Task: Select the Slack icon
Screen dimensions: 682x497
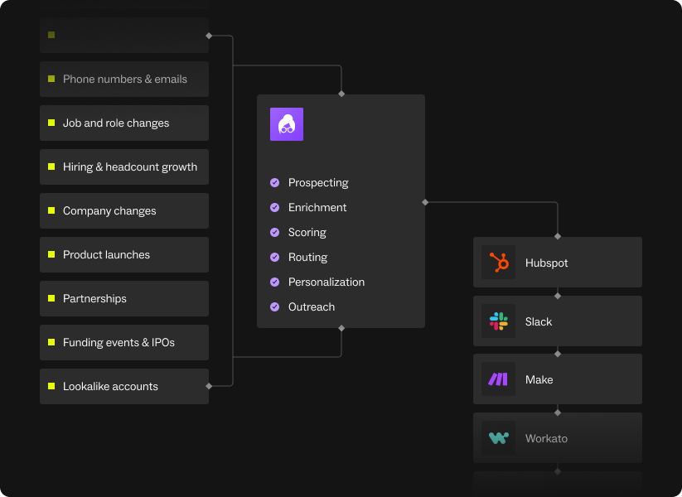Action: (x=498, y=321)
